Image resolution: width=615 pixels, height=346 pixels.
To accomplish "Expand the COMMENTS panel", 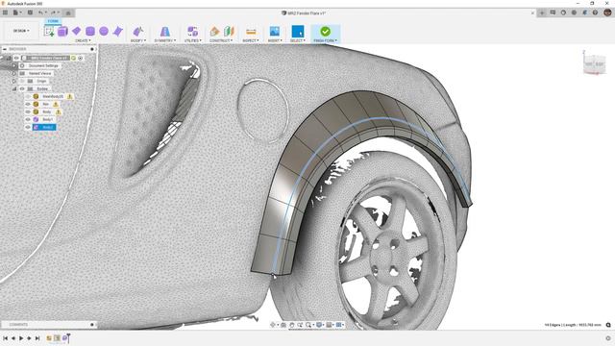I will [x=92, y=325].
